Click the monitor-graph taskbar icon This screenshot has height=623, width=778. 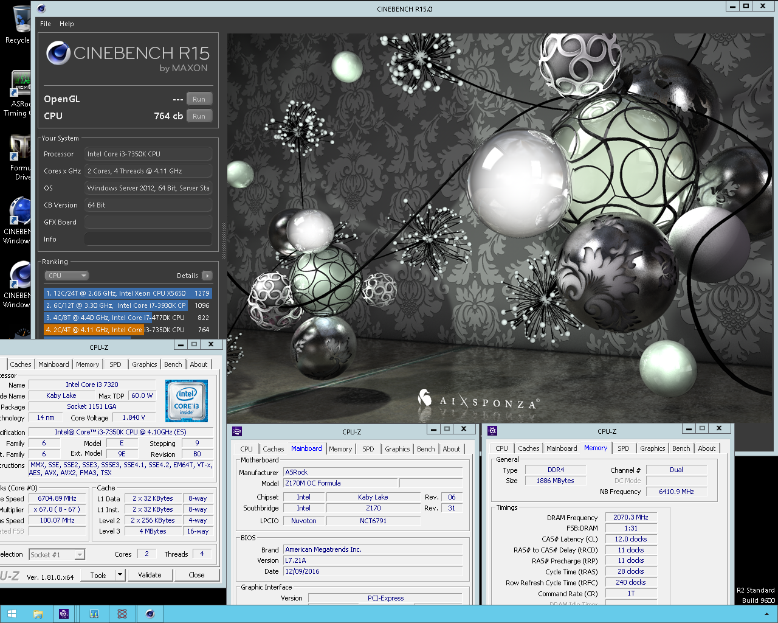click(x=94, y=614)
